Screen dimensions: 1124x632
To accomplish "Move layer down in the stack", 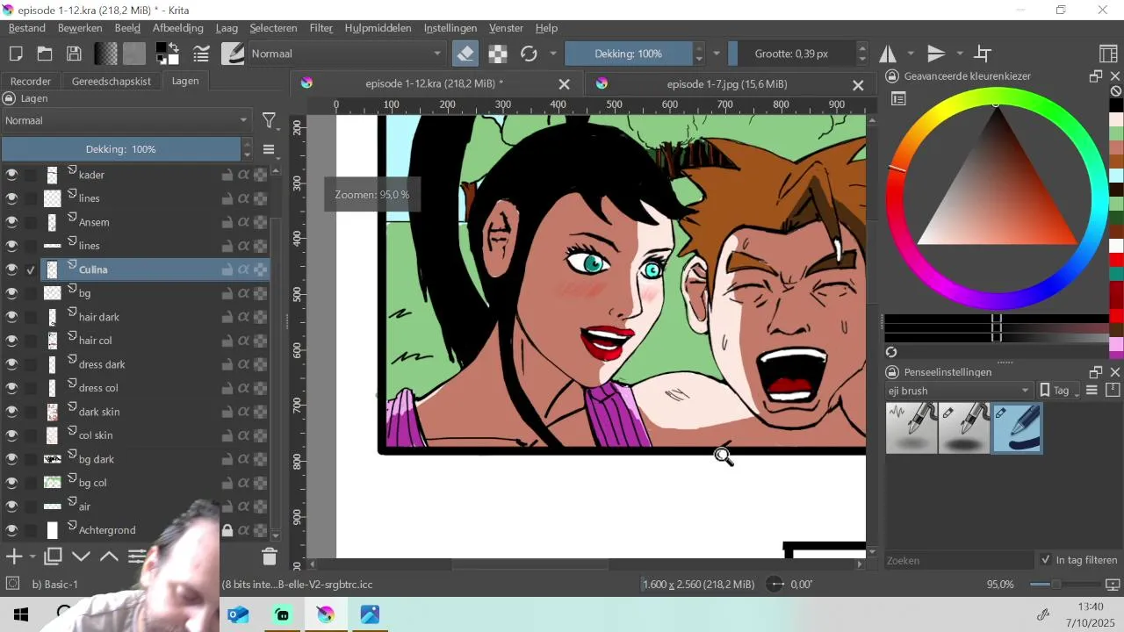I will [x=82, y=557].
